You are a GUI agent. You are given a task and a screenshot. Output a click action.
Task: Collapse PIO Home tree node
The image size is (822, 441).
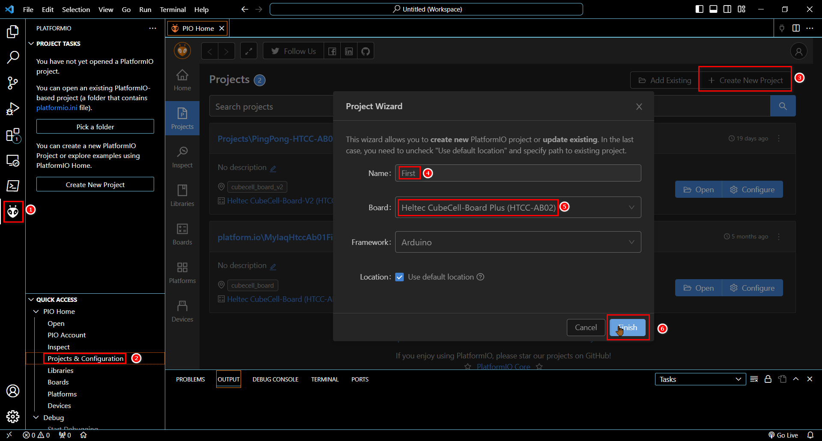36,312
